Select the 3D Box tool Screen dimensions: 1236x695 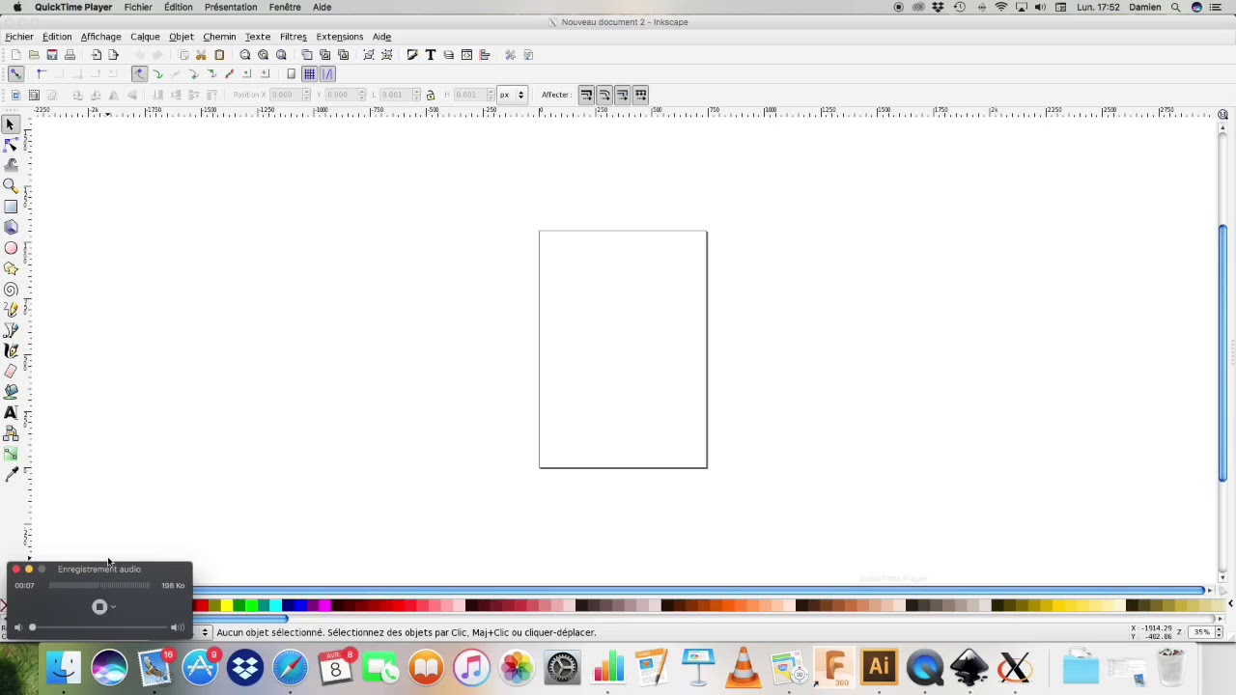pyautogui.click(x=11, y=227)
